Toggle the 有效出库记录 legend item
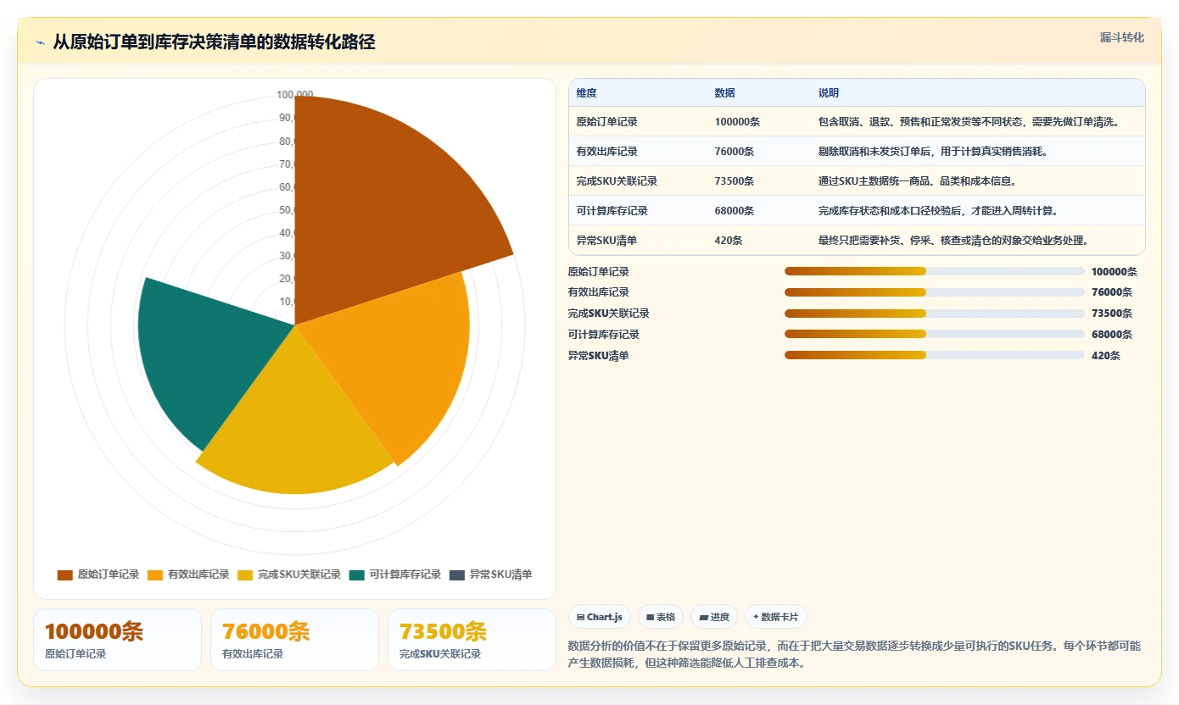 [x=188, y=575]
